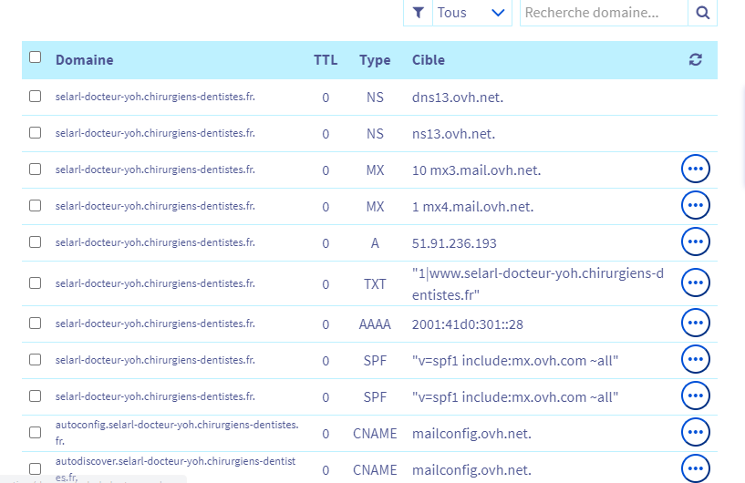Open actions menu for 10 mx3.mail.ovh.net record
745x483 pixels.
coord(696,170)
